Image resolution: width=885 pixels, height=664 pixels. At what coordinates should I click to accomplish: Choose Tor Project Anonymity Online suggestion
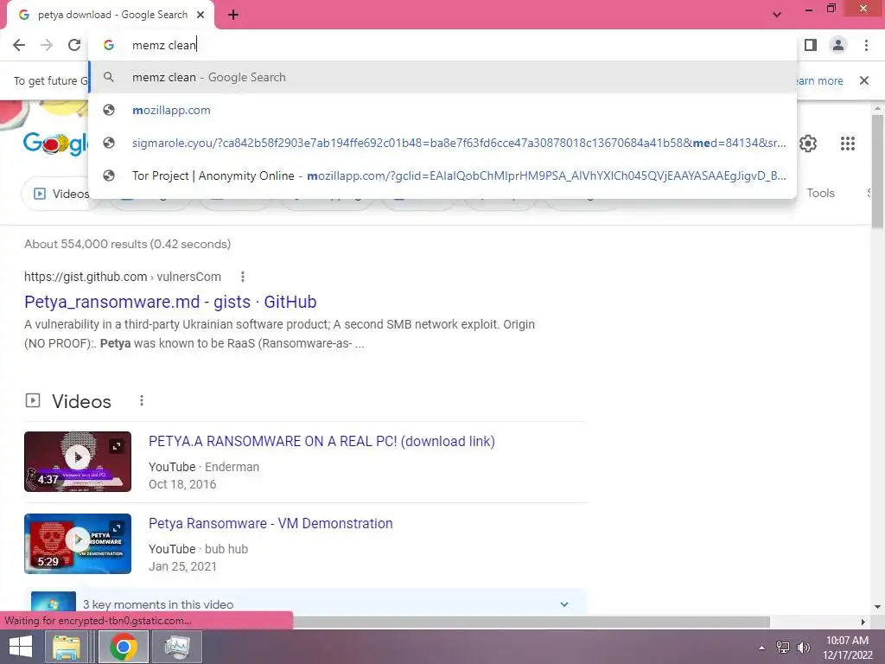(442, 176)
